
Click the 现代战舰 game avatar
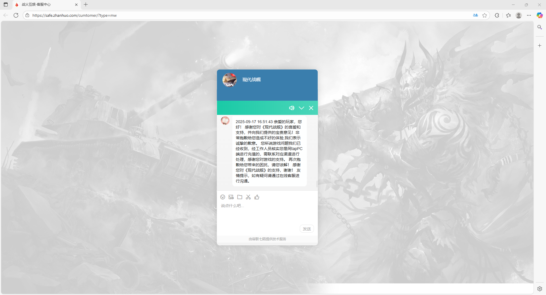pos(229,80)
